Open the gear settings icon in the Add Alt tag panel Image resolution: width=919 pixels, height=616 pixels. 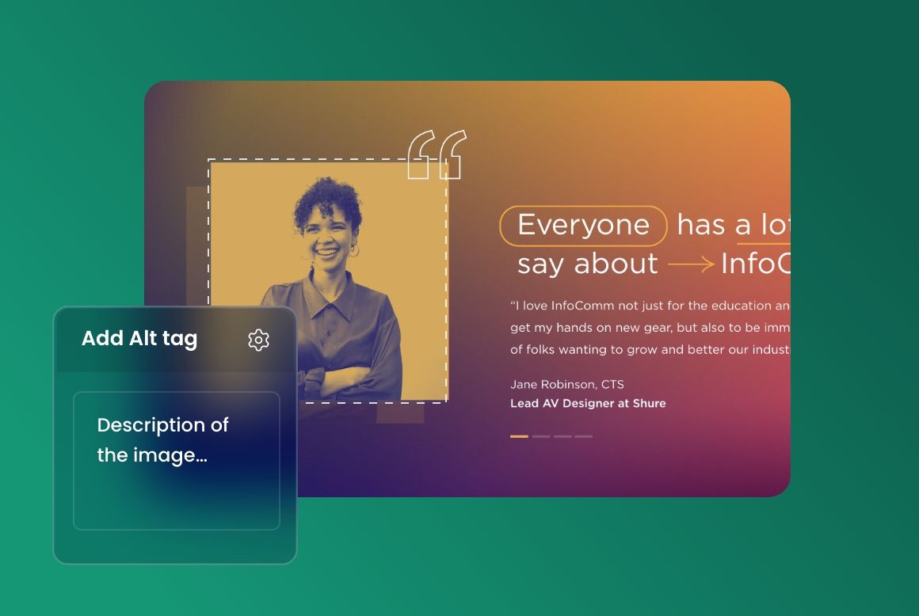(x=258, y=340)
